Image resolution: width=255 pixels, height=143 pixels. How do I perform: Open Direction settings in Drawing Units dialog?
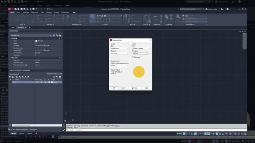coord(135,88)
